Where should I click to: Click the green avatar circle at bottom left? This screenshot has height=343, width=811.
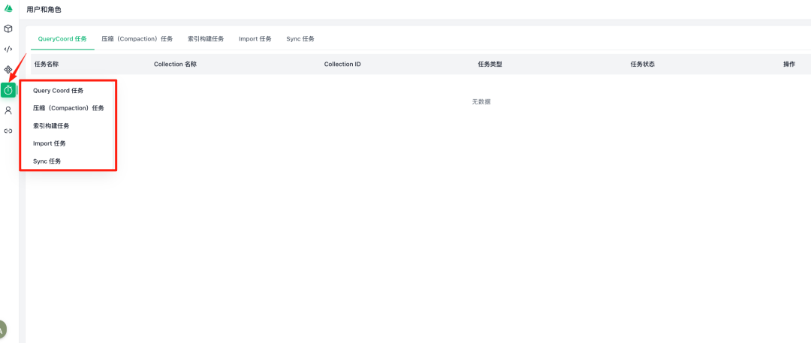[2, 329]
